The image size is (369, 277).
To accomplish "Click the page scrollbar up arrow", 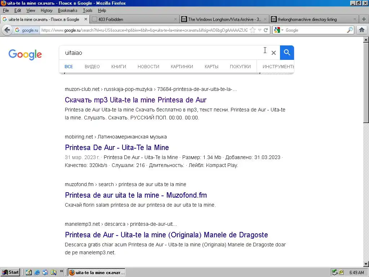I will tap(366, 40).
